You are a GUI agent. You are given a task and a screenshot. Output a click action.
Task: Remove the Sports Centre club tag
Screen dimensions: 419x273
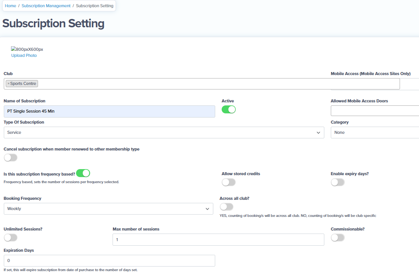pyautogui.click(x=8, y=84)
